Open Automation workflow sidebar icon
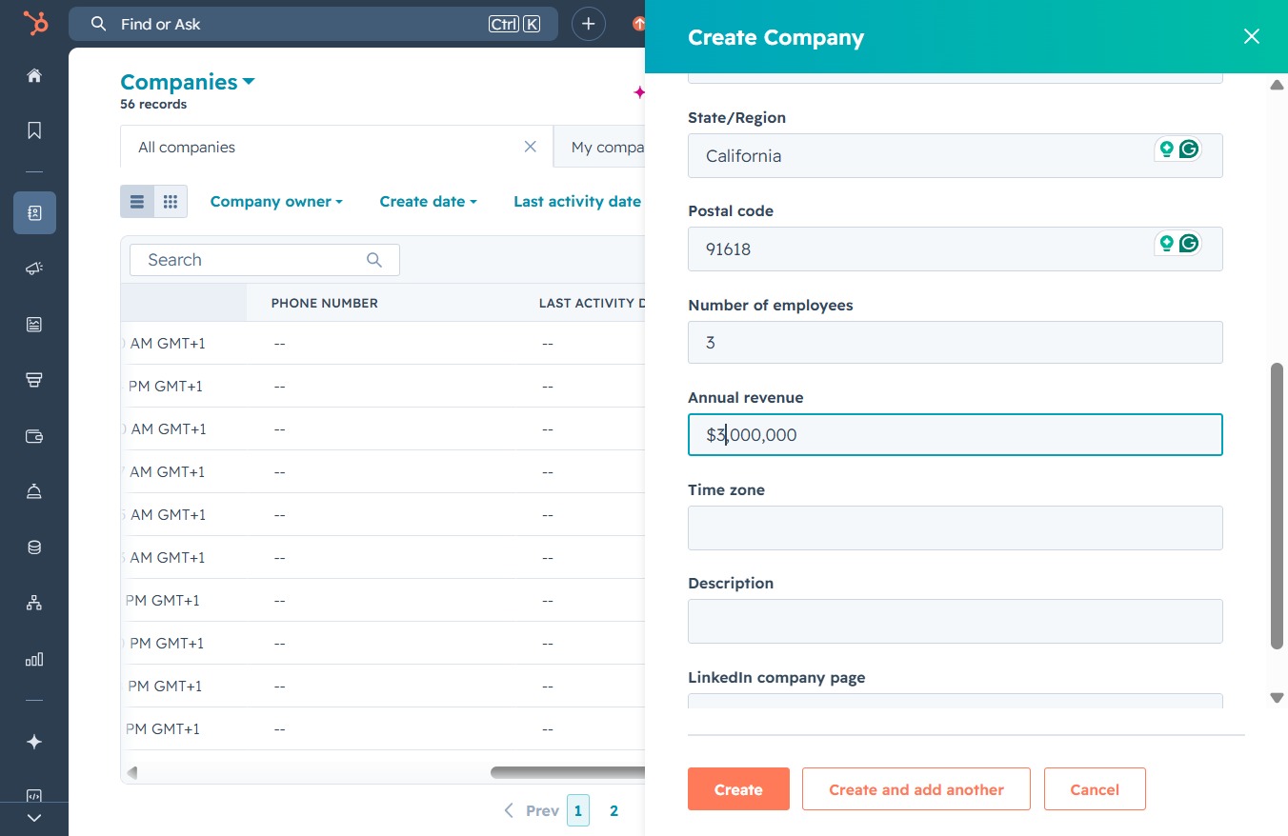This screenshot has width=1288, height=836. [34, 603]
